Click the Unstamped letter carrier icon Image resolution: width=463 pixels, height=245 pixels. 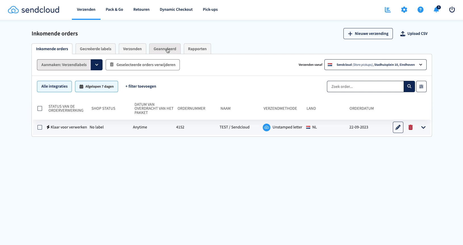(x=266, y=127)
